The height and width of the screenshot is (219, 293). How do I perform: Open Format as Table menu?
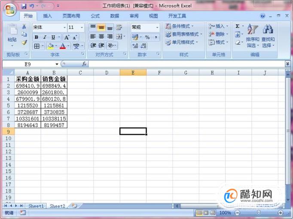[183, 34]
